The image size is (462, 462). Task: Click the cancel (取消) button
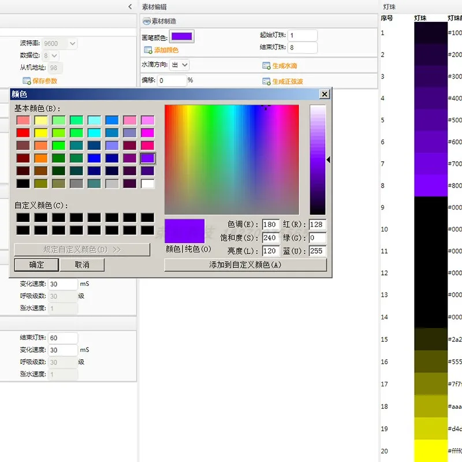coord(82,264)
